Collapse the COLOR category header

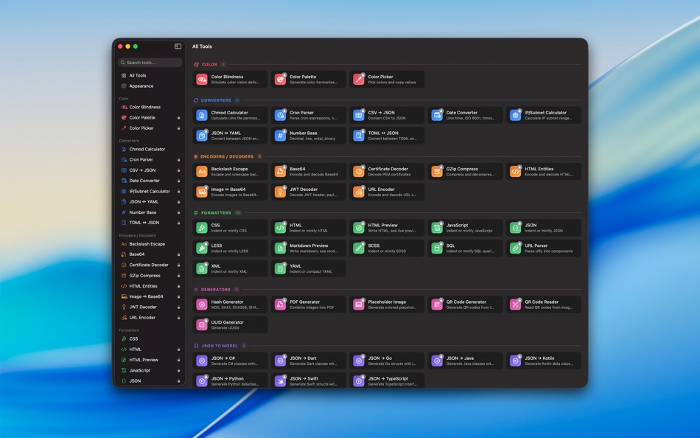[x=209, y=63]
